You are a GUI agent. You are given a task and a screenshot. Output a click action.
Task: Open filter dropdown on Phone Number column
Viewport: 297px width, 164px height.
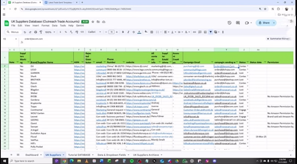click(x=124, y=62)
